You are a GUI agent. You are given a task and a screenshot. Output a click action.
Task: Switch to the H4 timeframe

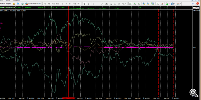[x=66, y=4]
